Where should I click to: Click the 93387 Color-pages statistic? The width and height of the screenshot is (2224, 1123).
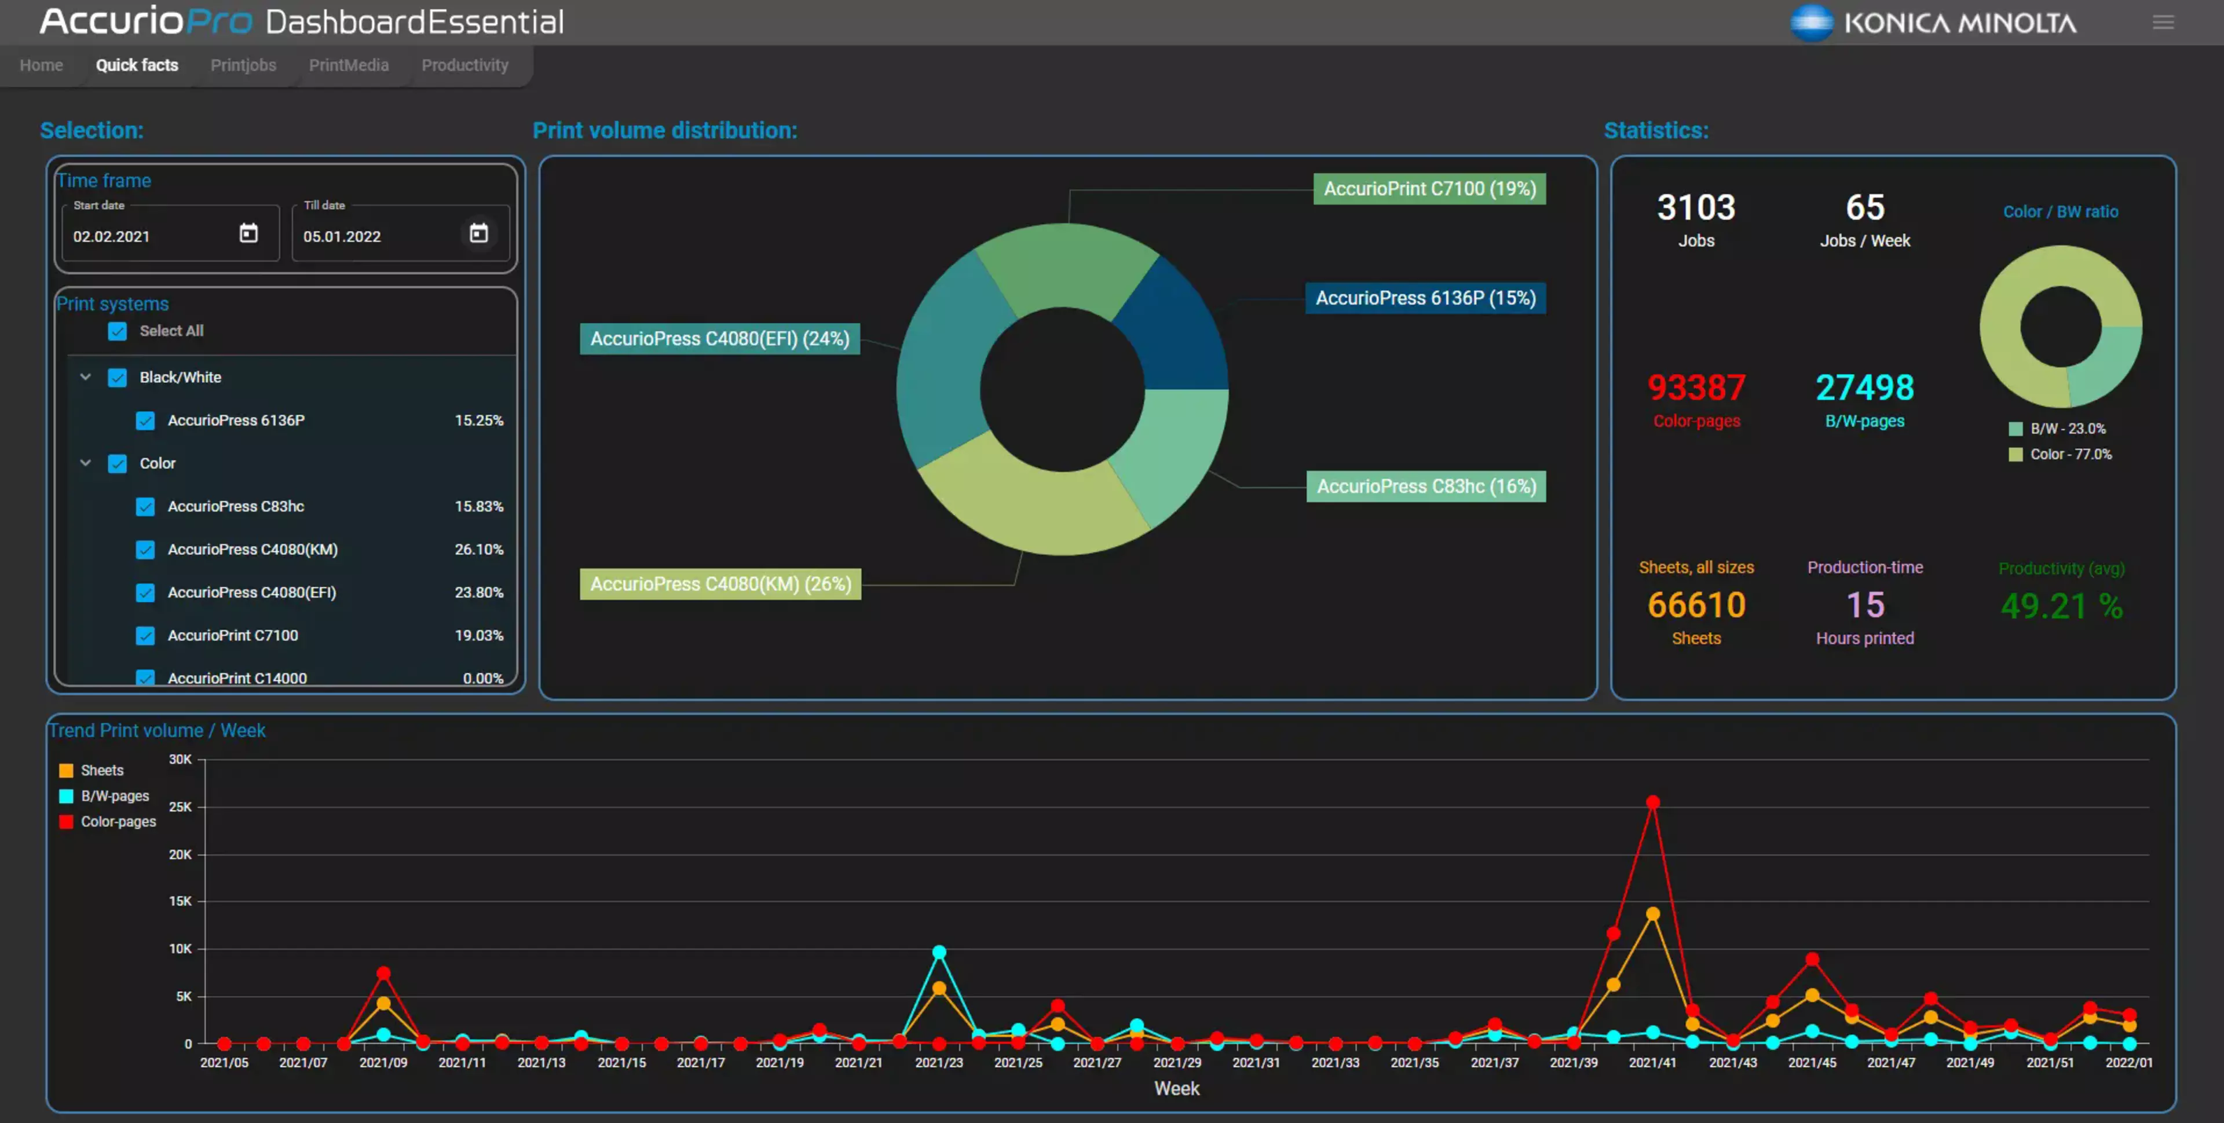tap(1696, 401)
